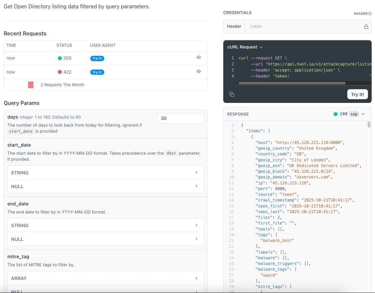Click the start_date inline code label
This screenshot has width=375, height=293.
(x=21, y=131)
